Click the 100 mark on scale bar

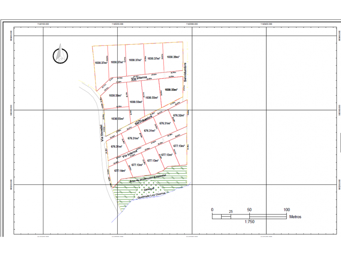point(287,210)
